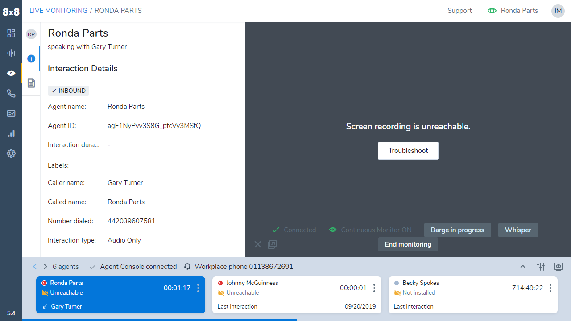This screenshot has height=321, width=571.
Task: Open the audio waveform sidebar icon
Action: pyautogui.click(x=11, y=53)
